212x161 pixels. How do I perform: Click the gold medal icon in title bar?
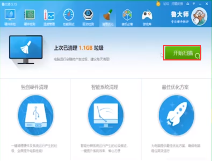[x=158, y=4]
